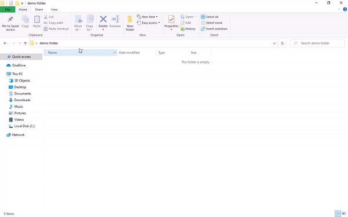Refresh the demo-folder view
This screenshot has height=217, width=348.
[x=282, y=43]
